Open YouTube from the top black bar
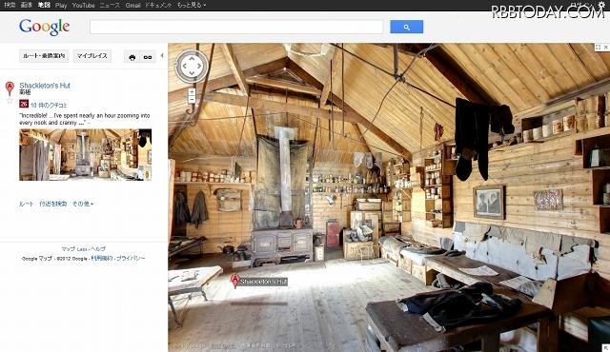610x352 pixels. (x=83, y=5)
